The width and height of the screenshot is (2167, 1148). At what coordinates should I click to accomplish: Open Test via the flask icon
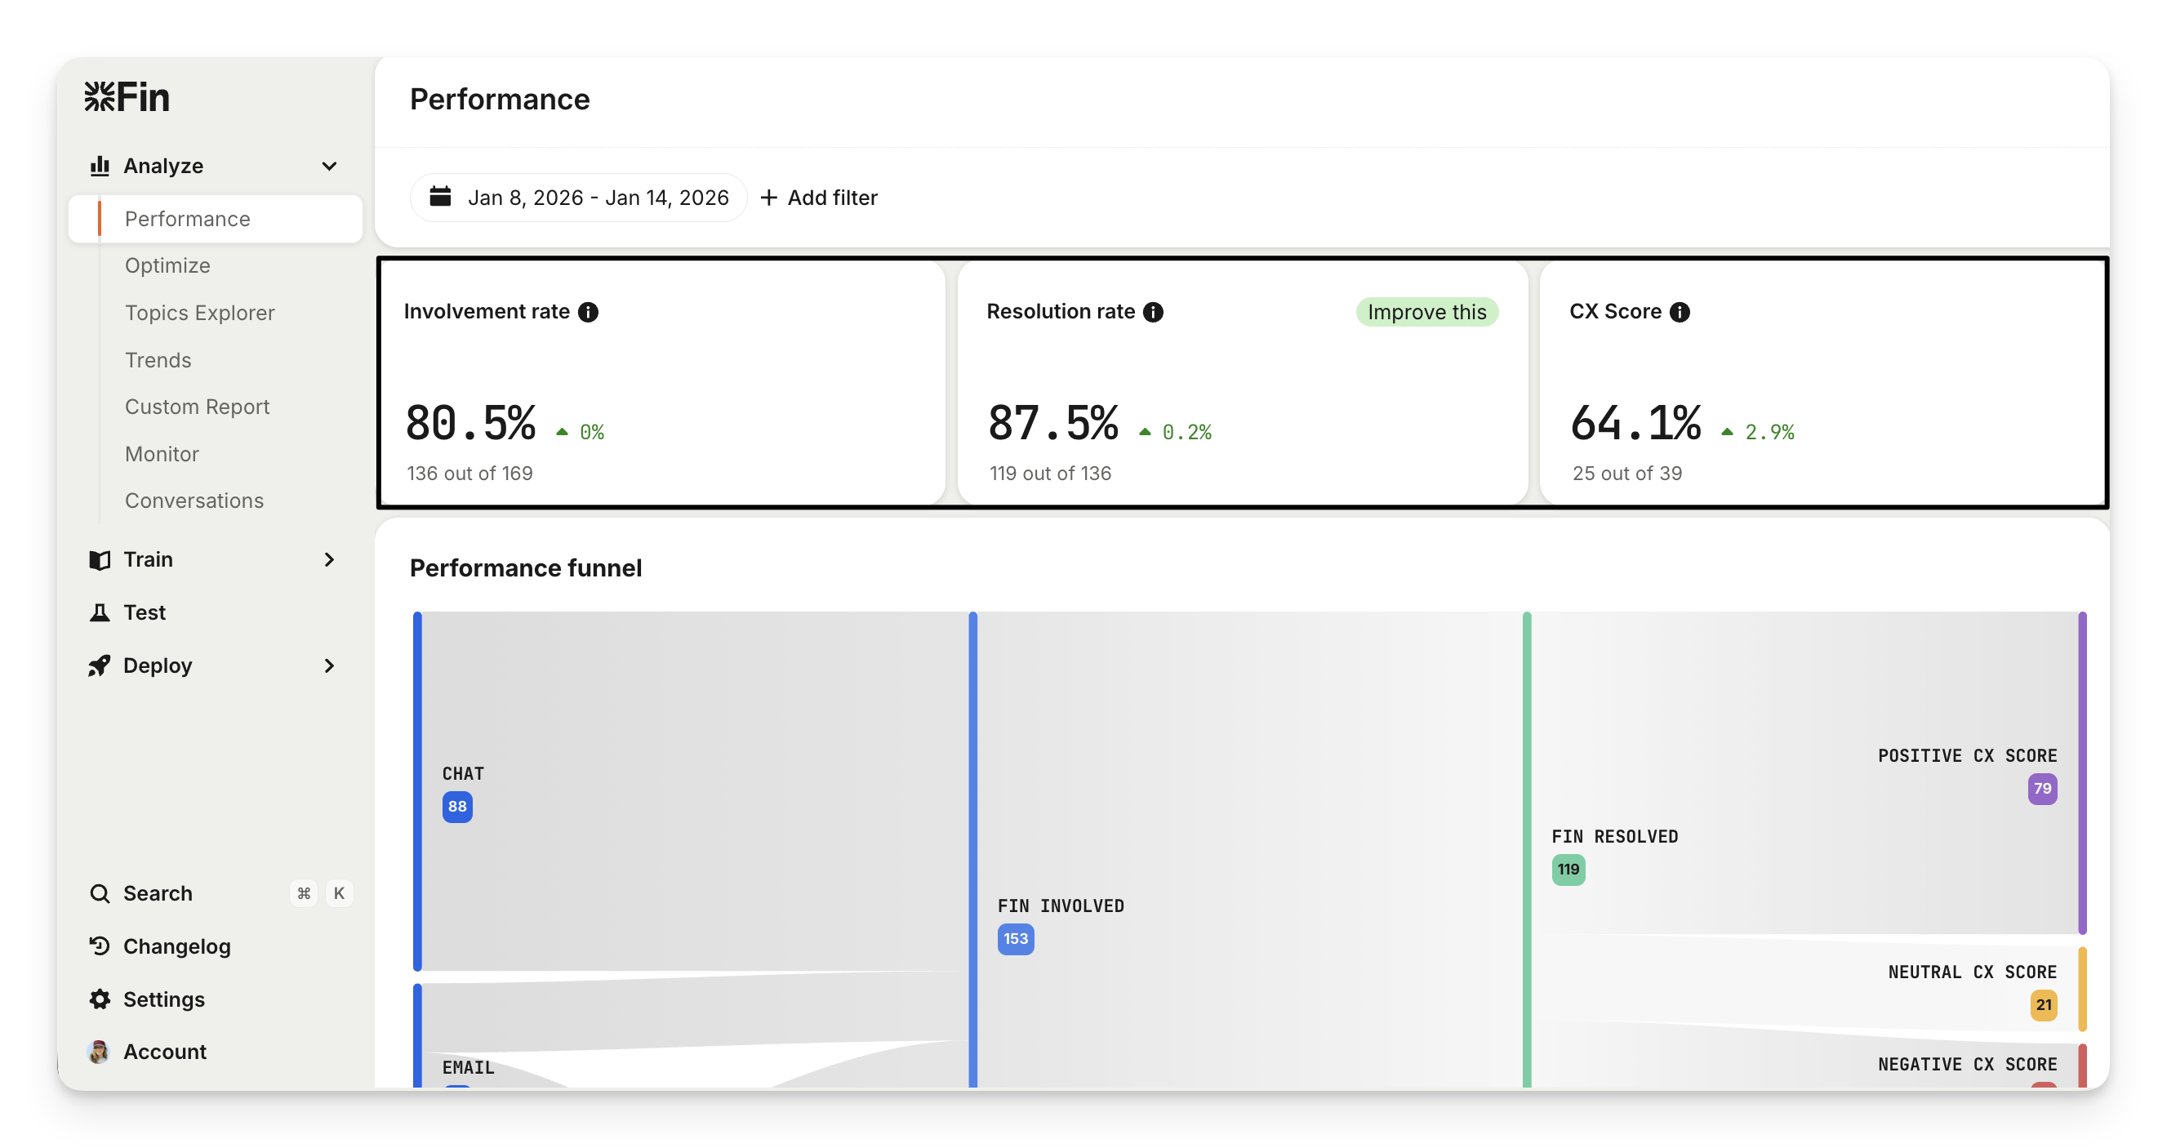coord(100,612)
